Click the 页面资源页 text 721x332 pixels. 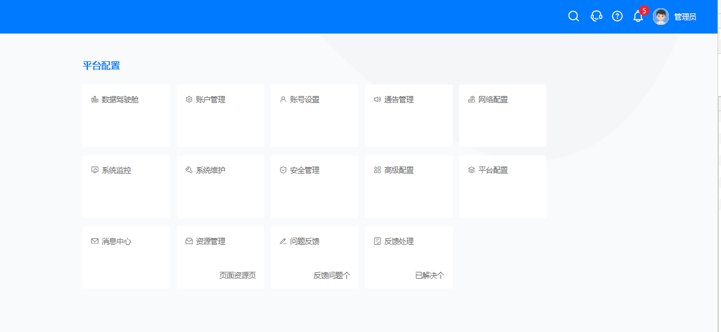click(x=238, y=275)
